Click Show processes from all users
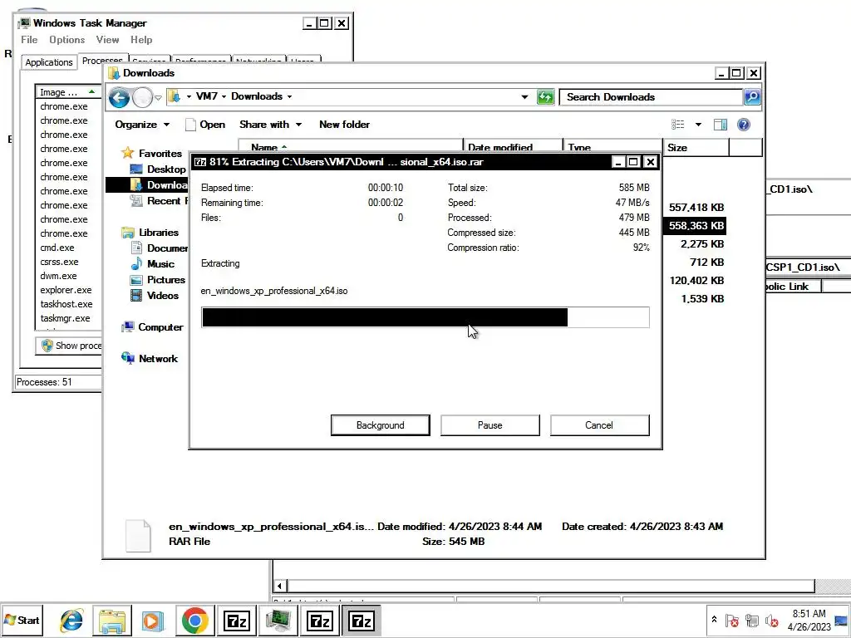 (x=70, y=346)
